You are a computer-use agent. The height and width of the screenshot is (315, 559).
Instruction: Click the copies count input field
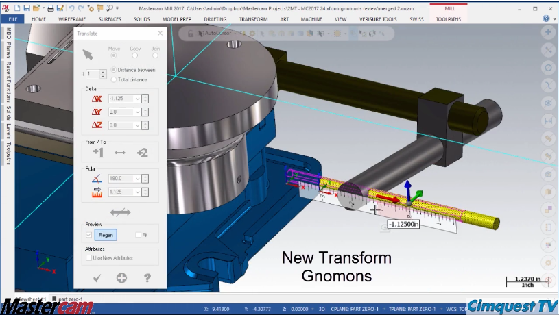[93, 74]
